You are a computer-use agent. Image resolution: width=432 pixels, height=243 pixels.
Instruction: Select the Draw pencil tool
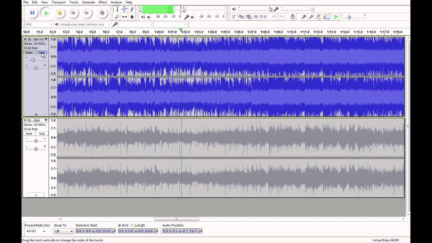[x=132, y=9]
